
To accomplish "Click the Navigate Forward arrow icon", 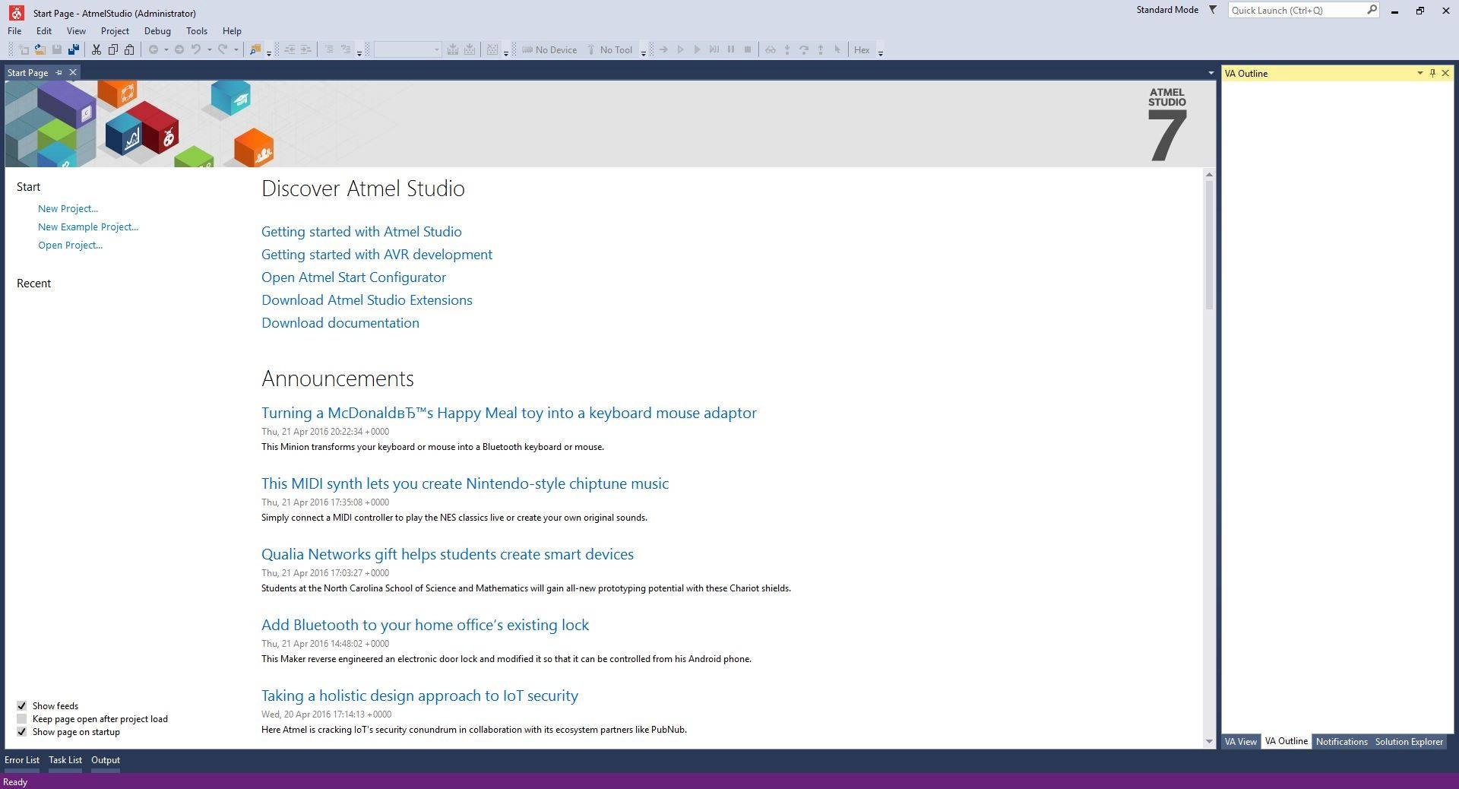I will pyautogui.click(x=179, y=49).
